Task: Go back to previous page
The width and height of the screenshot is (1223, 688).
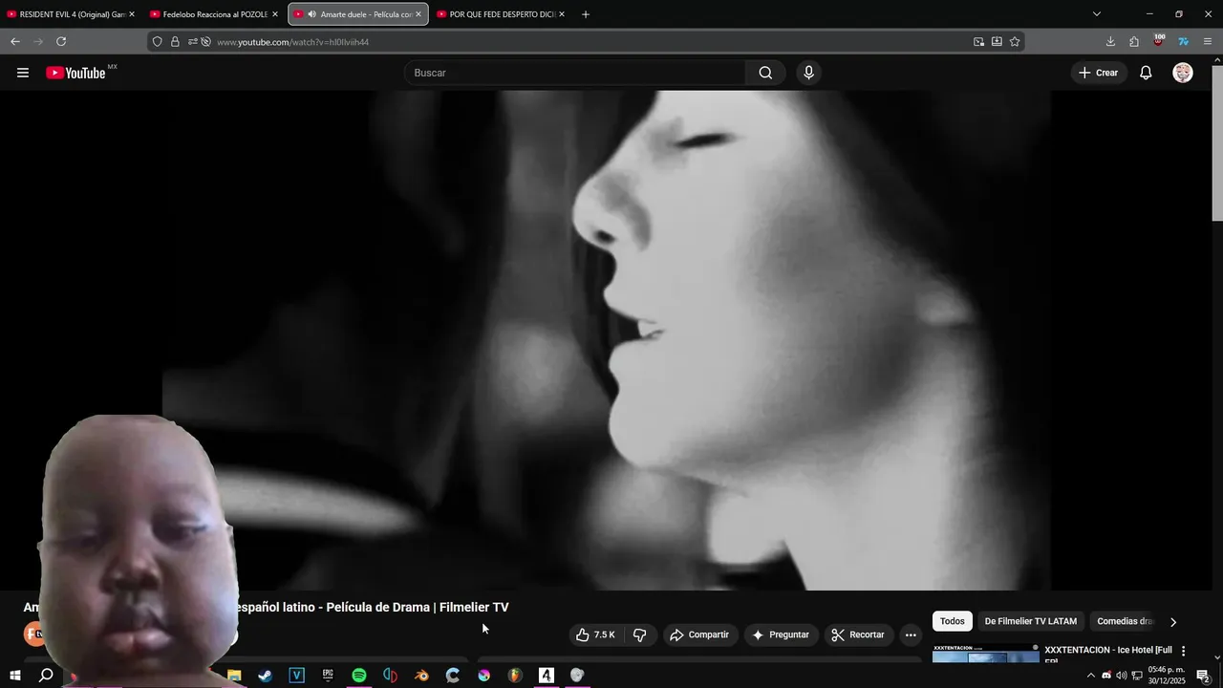Action: click(15, 41)
